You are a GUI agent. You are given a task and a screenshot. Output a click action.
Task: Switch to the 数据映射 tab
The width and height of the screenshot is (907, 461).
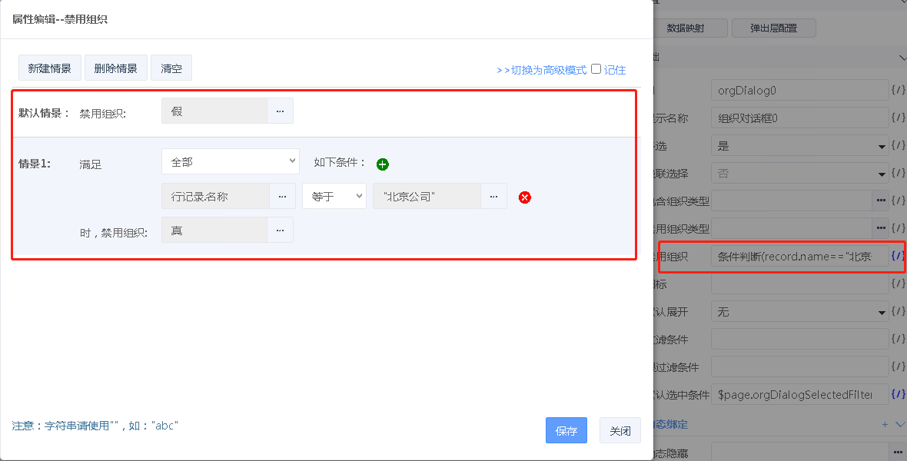[686, 28]
